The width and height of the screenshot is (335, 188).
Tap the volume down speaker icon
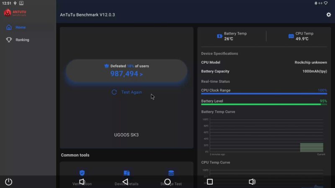pos(82,182)
